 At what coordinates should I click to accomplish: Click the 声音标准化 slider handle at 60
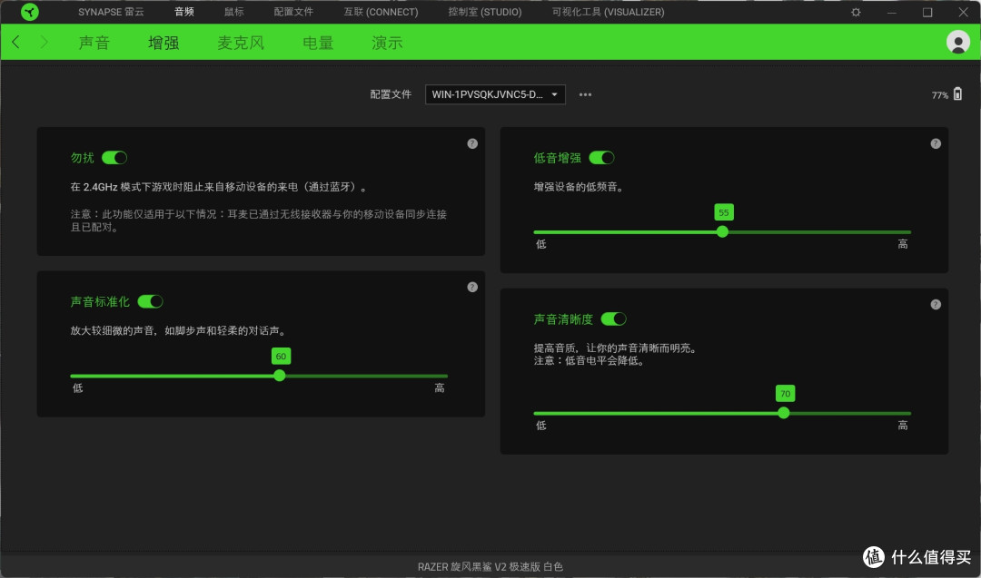click(x=280, y=376)
